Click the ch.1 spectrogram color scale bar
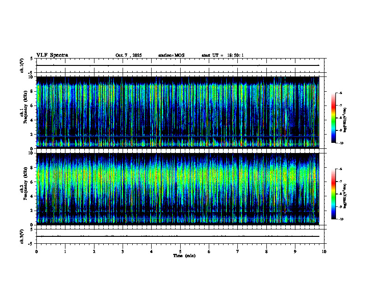The image size is (365, 282). tap(334, 118)
